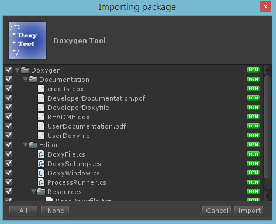Click the NEW badge on README.dox row

253,117
